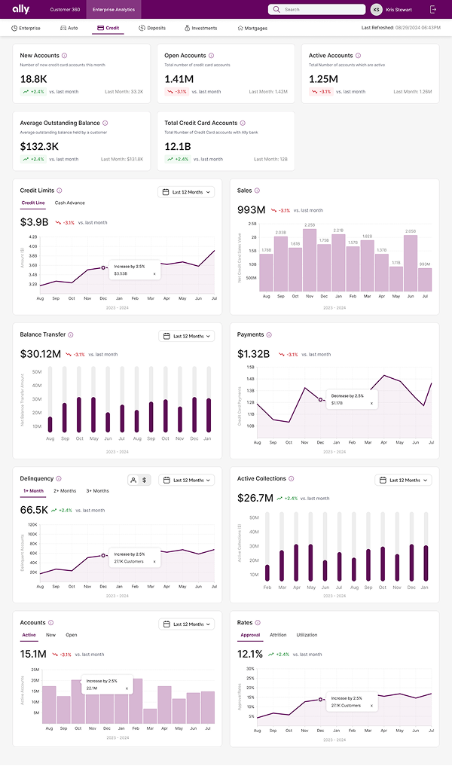Select 1+ Month delinquency tab
This screenshot has width=452, height=766.
click(x=33, y=491)
